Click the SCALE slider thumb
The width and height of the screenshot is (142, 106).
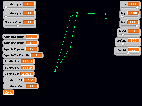[x=128, y=53]
